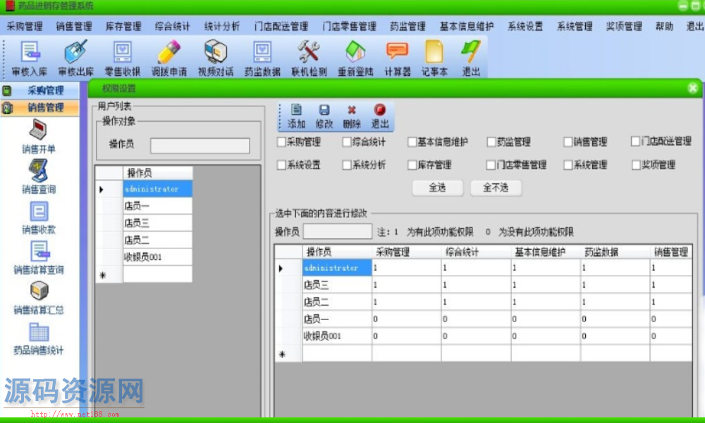Toggle the 系统分析 checkbox

(347, 165)
